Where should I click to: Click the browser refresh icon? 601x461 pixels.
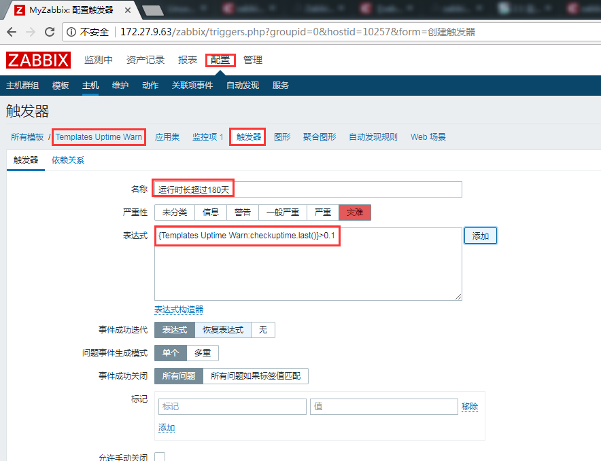point(48,31)
